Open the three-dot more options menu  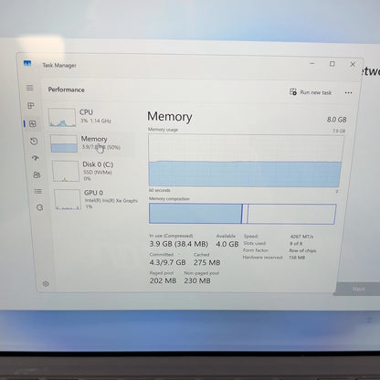(x=348, y=92)
